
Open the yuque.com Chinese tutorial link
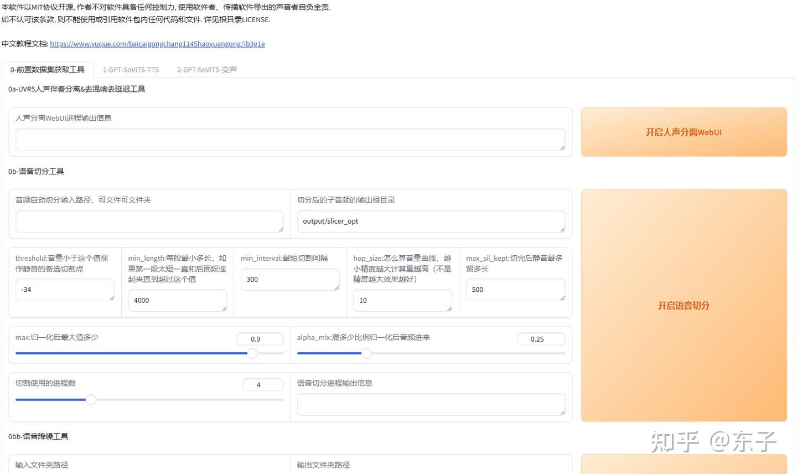[x=157, y=44]
